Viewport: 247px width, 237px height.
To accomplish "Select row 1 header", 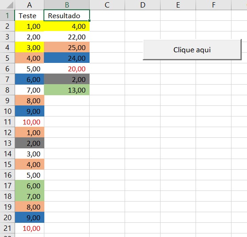I will point(7,16).
